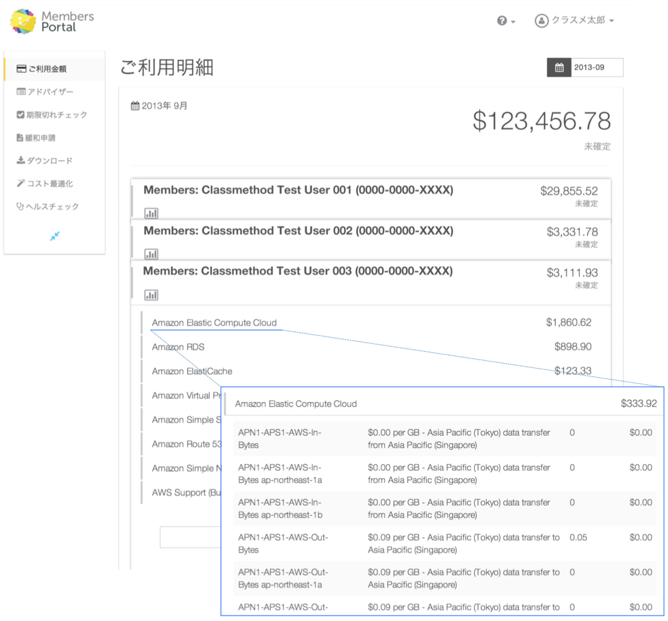This screenshot has width=668, height=621.
Task: Expand Members: Classmethod Test User 001 row
Action: point(371,199)
